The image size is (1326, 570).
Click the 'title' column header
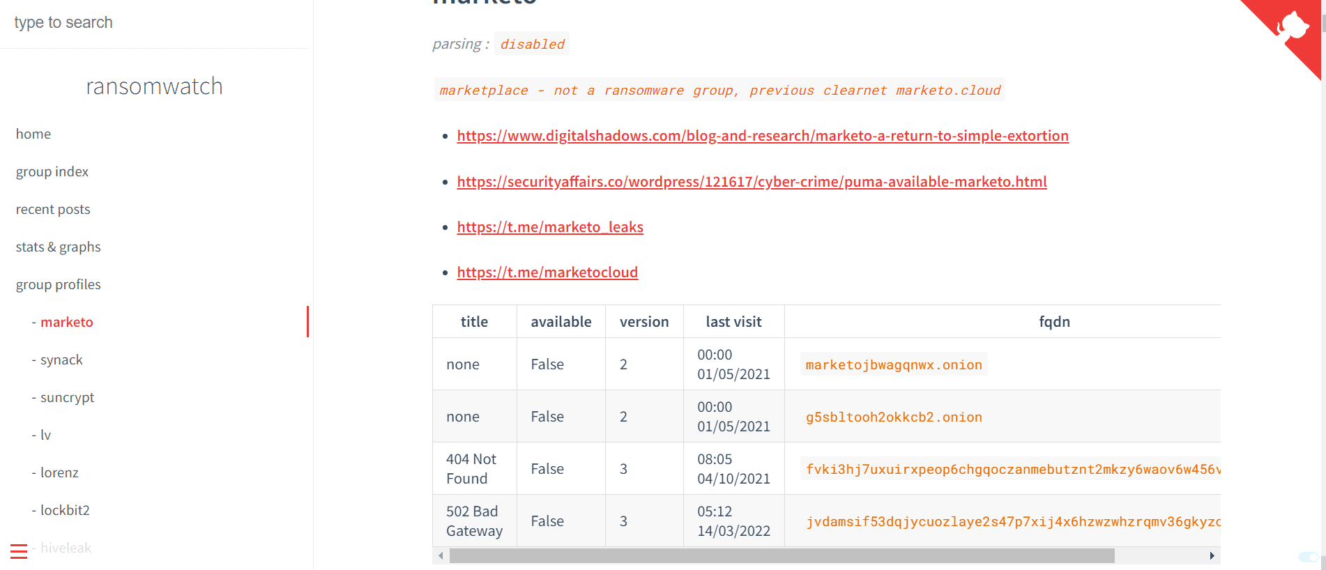tap(474, 322)
